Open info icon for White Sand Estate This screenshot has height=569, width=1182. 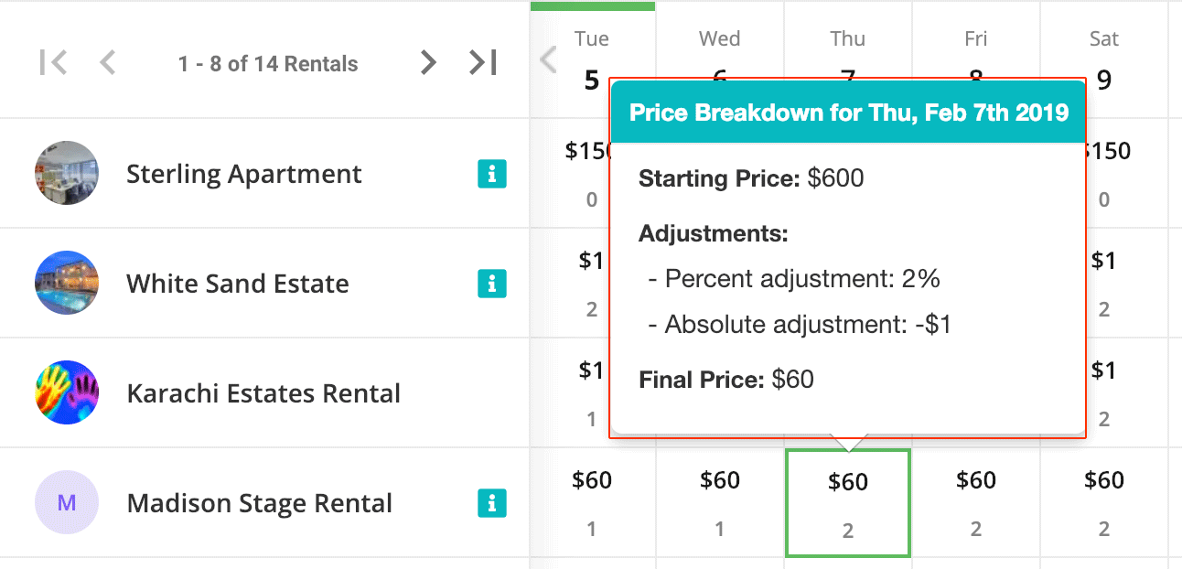point(492,284)
